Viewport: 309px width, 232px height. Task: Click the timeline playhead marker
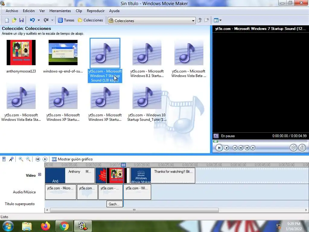point(123,165)
